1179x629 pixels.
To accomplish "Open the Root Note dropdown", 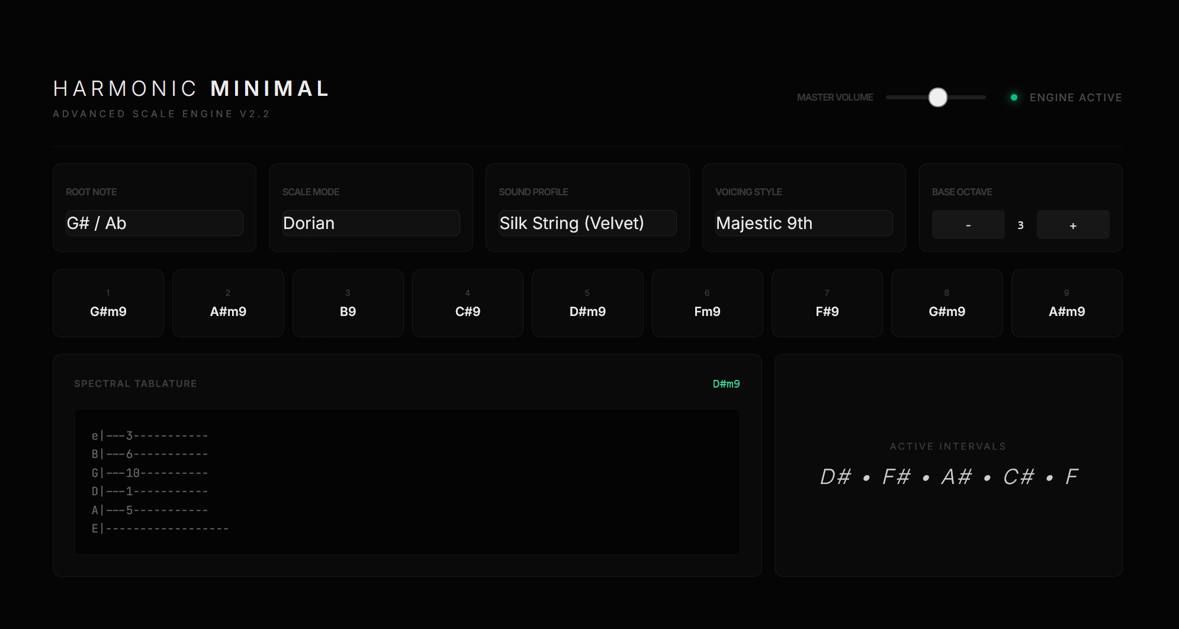I will point(154,223).
